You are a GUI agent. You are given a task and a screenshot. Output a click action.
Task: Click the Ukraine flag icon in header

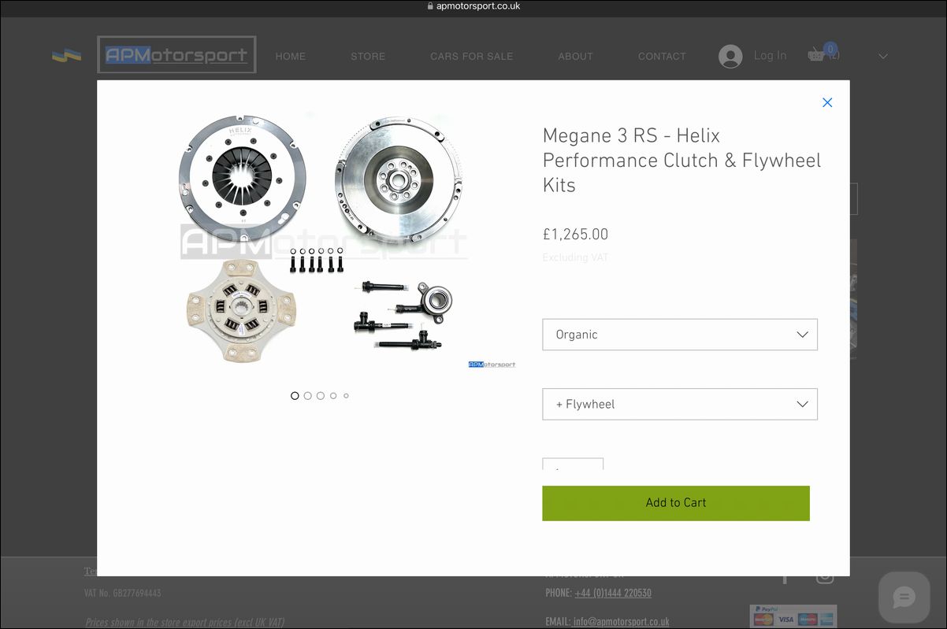[66, 55]
